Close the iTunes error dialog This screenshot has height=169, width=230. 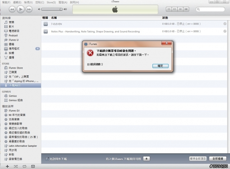(x=166, y=43)
